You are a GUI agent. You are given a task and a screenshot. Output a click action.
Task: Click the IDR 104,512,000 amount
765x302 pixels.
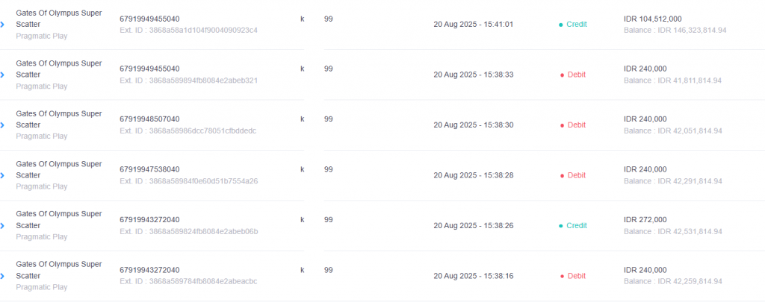653,19
